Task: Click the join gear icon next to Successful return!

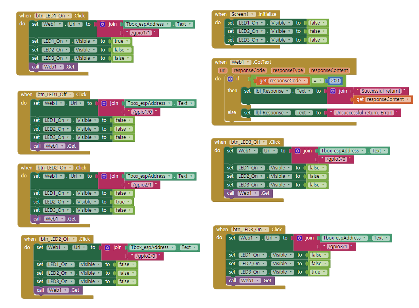Action: click(333, 91)
